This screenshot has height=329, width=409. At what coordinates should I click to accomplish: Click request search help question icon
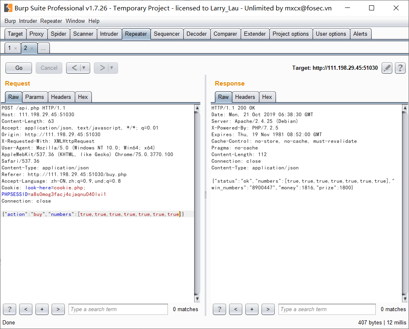point(10,309)
